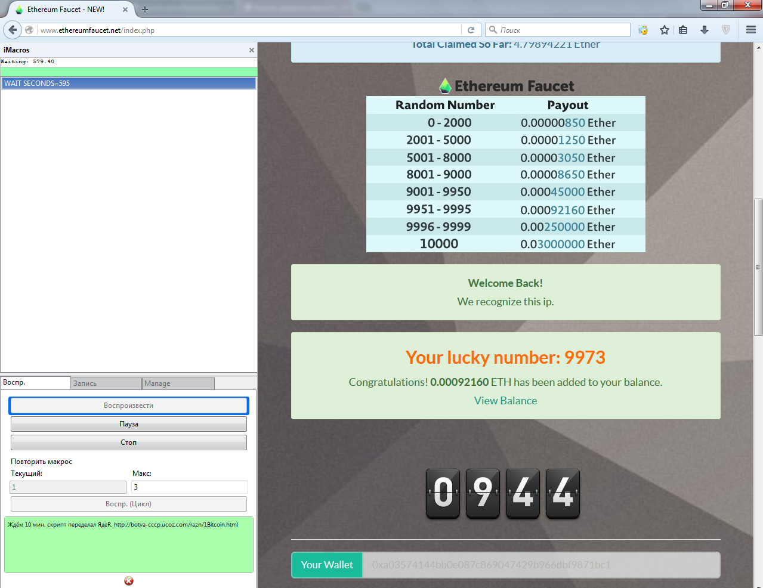Click the 'Random Number' column header
Image resolution: width=763 pixels, height=588 pixels.
(x=445, y=105)
